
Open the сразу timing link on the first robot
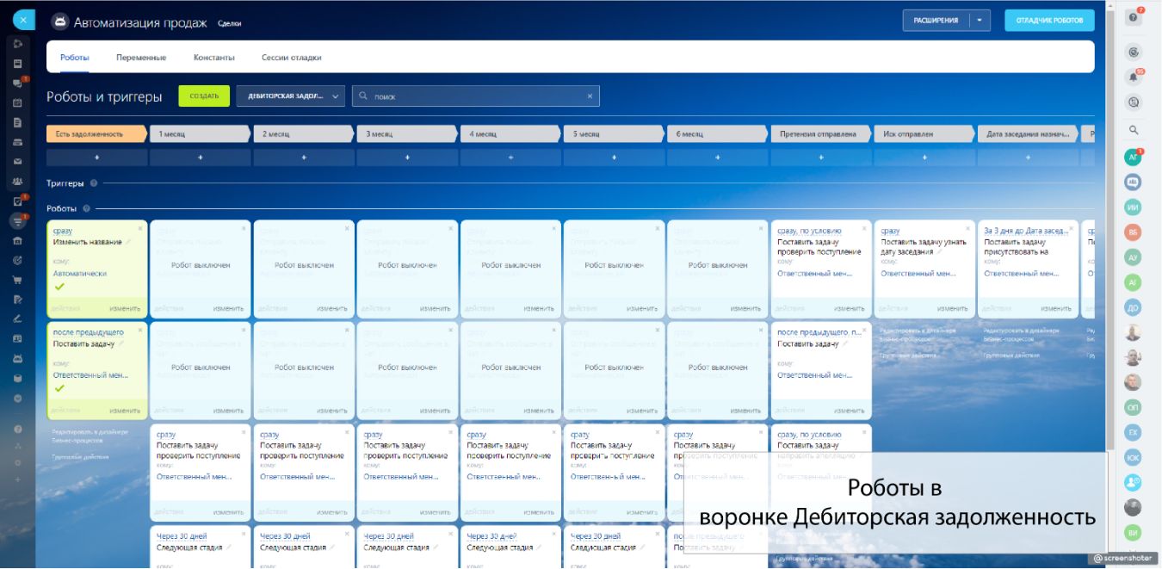62,231
